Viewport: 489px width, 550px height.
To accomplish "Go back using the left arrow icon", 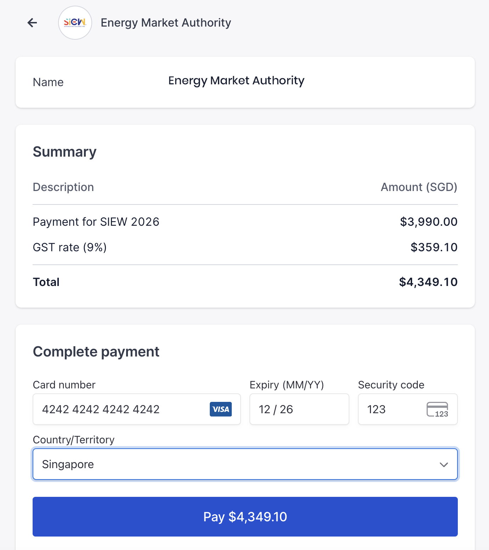I will pyautogui.click(x=32, y=23).
